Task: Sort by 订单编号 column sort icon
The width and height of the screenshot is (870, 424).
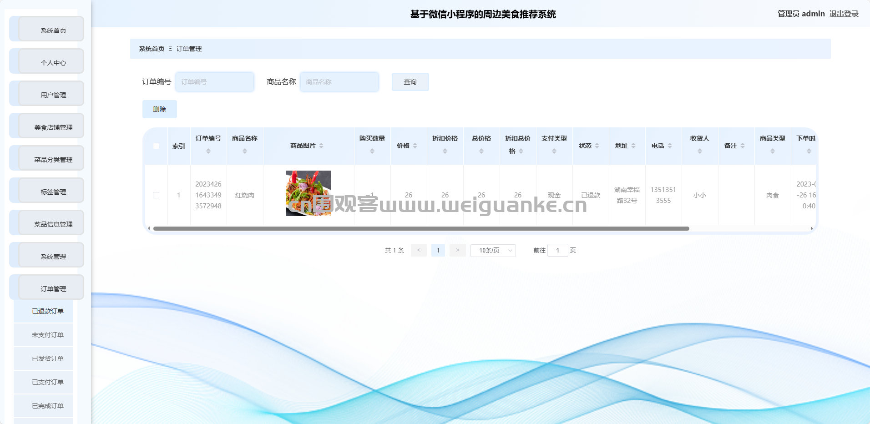Action: pyautogui.click(x=208, y=151)
